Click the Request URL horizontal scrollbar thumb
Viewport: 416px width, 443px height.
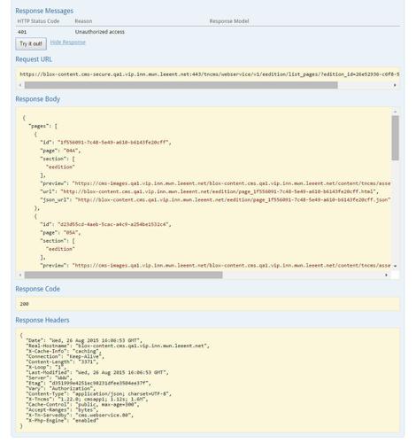(x=181, y=85)
